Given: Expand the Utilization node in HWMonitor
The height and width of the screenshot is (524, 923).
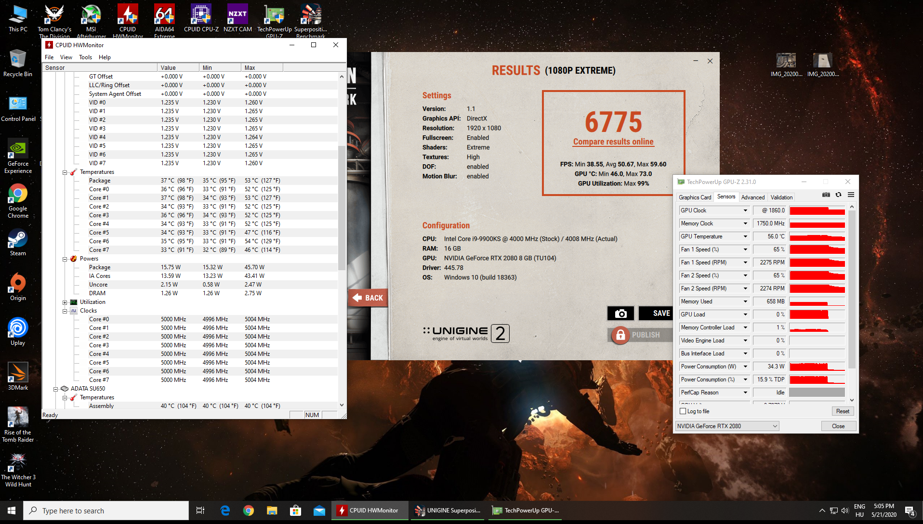Looking at the screenshot, I should coord(65,302).
